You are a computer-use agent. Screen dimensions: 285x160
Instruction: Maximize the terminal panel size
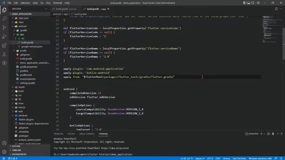click(277, 134)
